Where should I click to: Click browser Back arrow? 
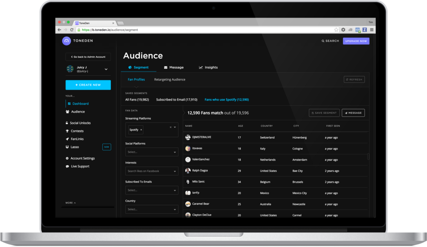point(59,30)
